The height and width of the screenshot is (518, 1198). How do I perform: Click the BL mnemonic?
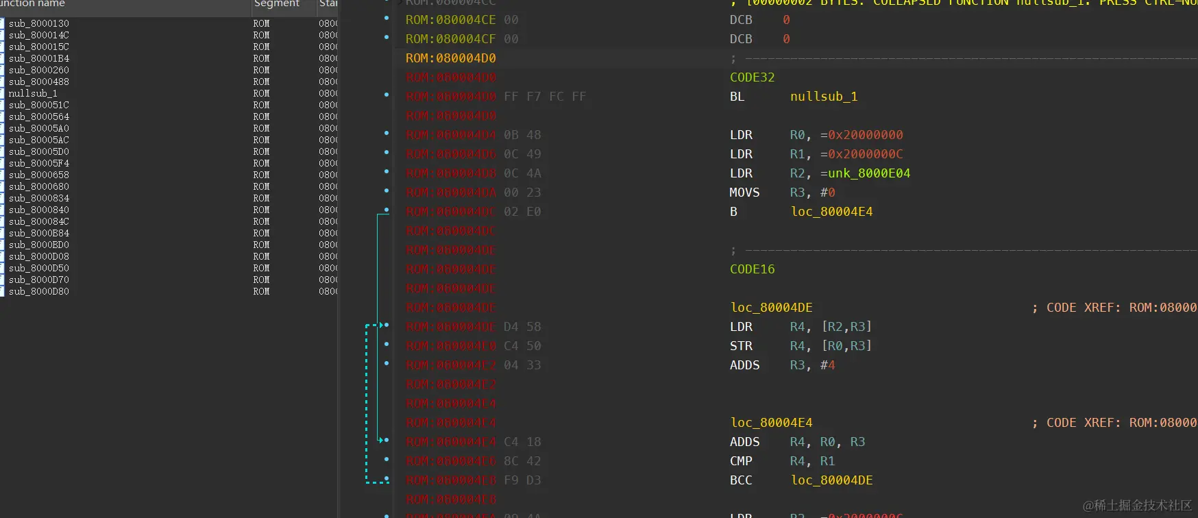coord(737,97)
